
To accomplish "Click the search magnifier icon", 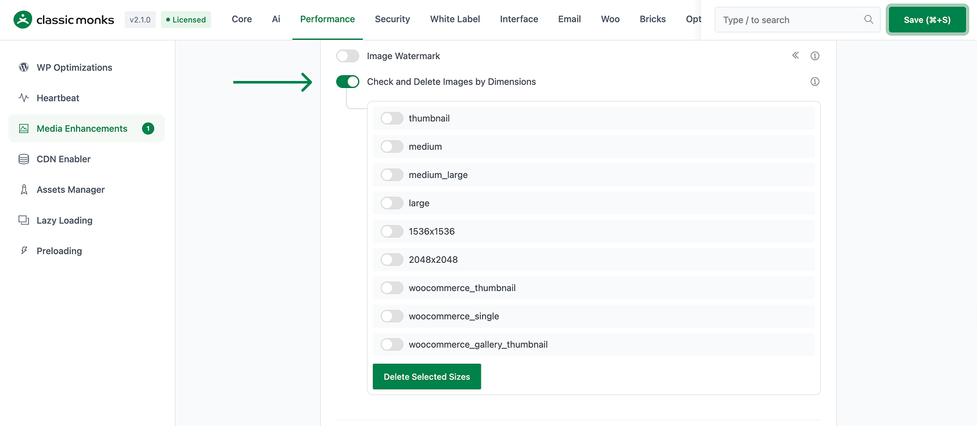I will [x=868, y=19].
